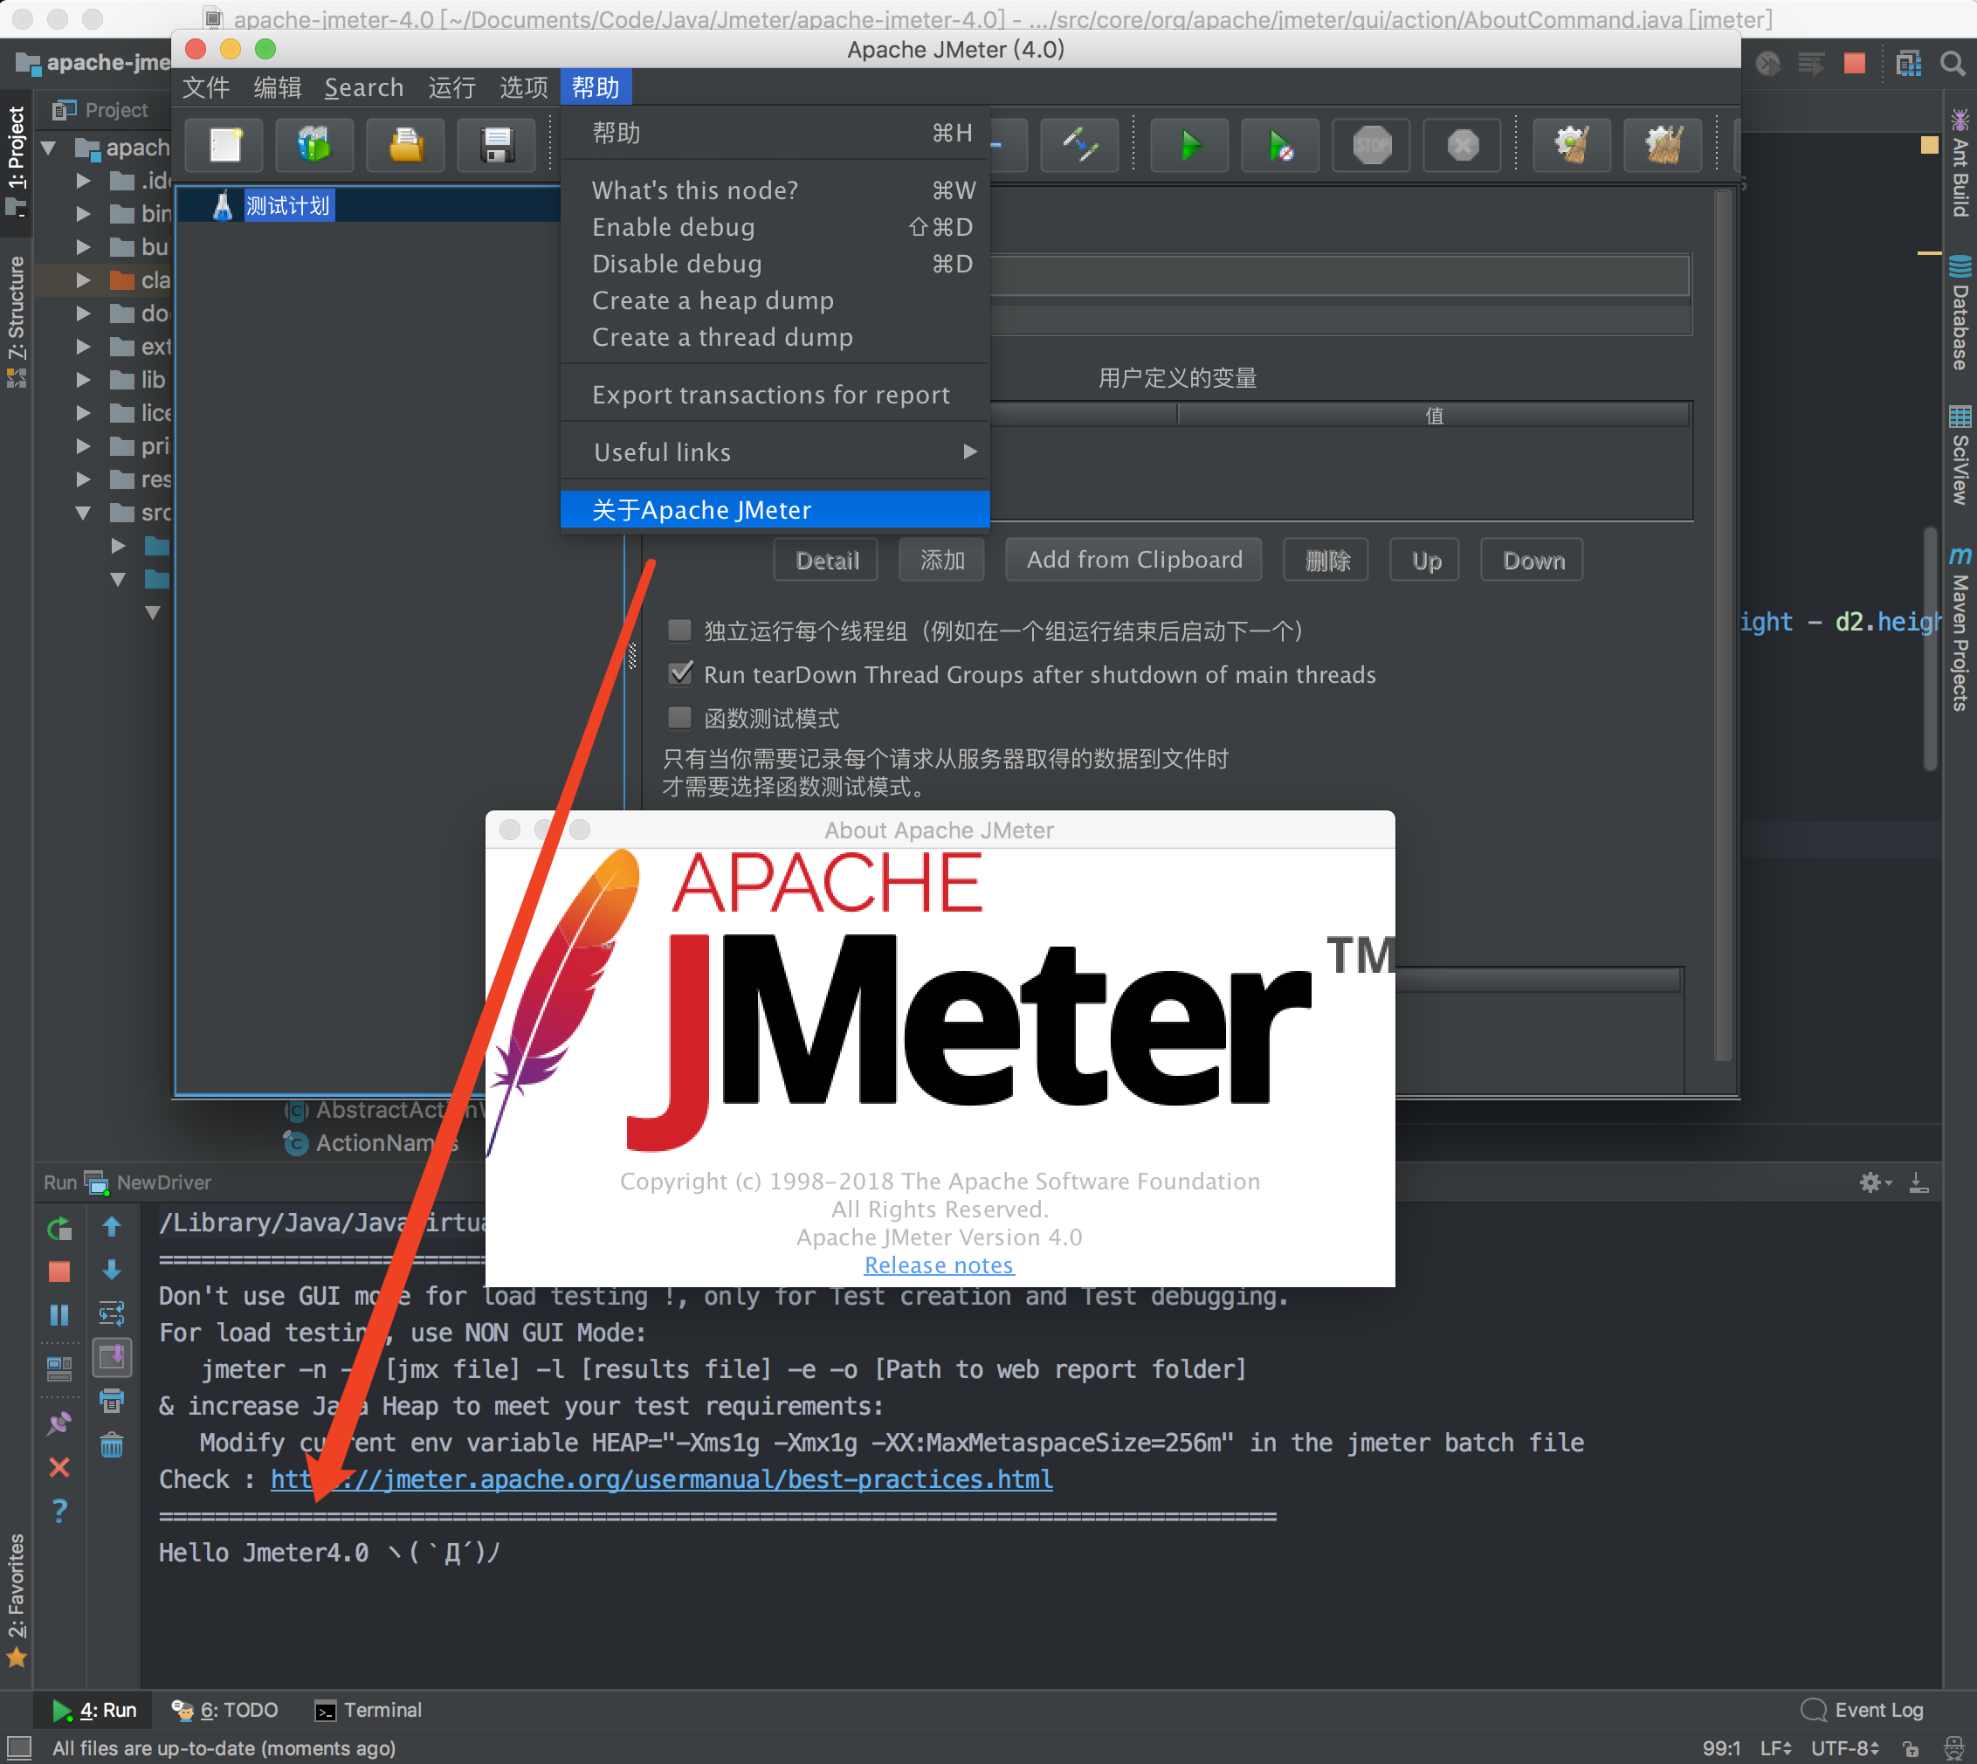Pause output using blue pause icon
The image size is (1977, 1764).
(59, 1314)
